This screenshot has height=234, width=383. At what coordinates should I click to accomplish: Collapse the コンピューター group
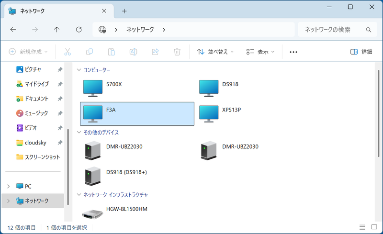coord(79,70)
